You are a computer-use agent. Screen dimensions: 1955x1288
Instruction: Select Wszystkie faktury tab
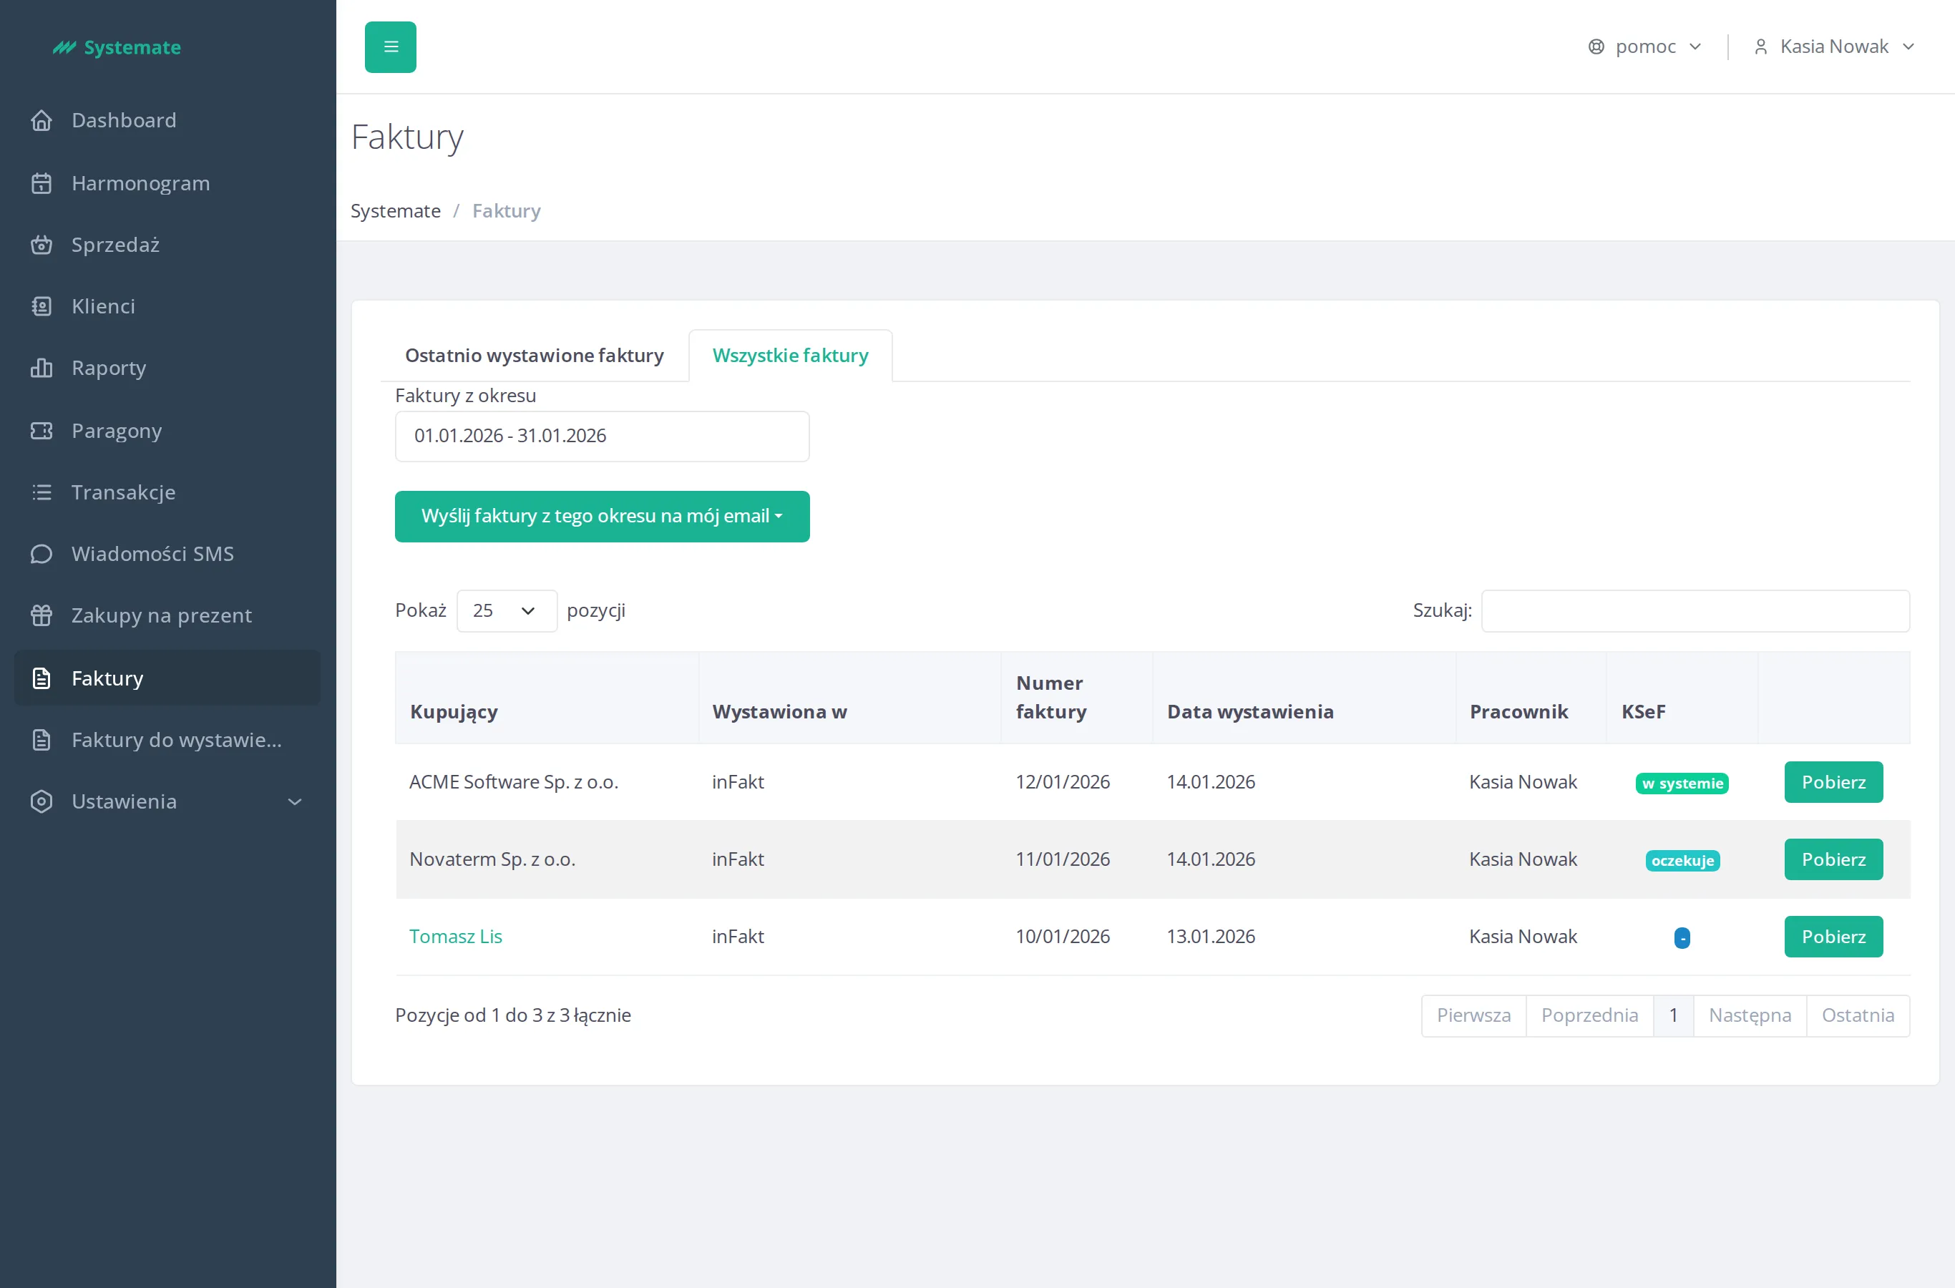tap(790, 356)
